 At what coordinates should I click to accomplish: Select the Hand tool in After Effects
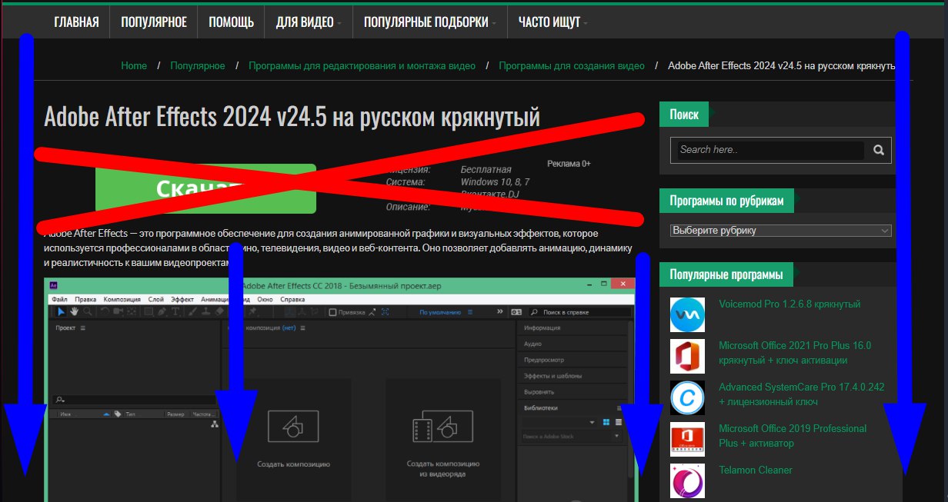pyautogui.click(x=74, y=312)
